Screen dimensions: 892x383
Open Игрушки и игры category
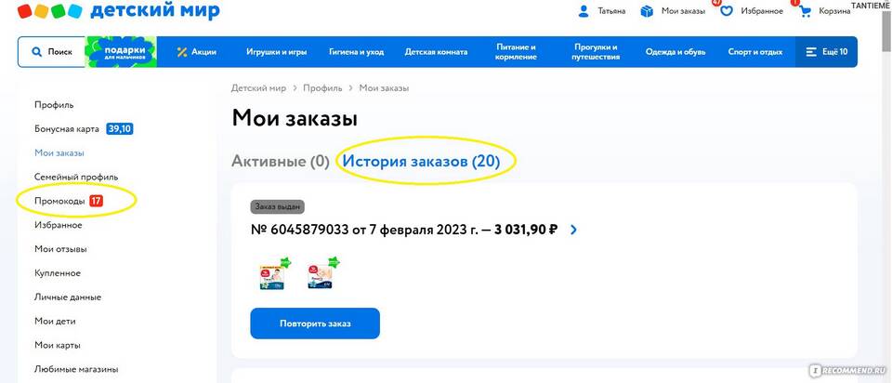tap(277, 52)
